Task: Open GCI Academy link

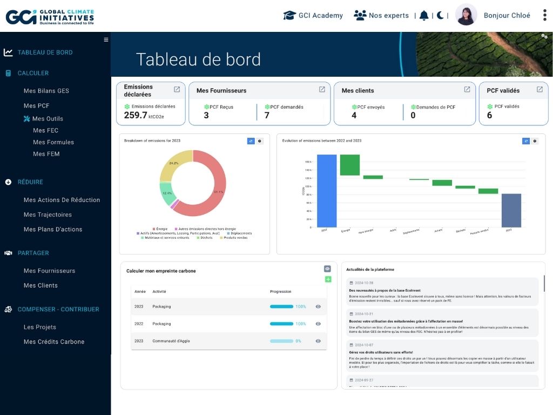Action: click(313, 15)
